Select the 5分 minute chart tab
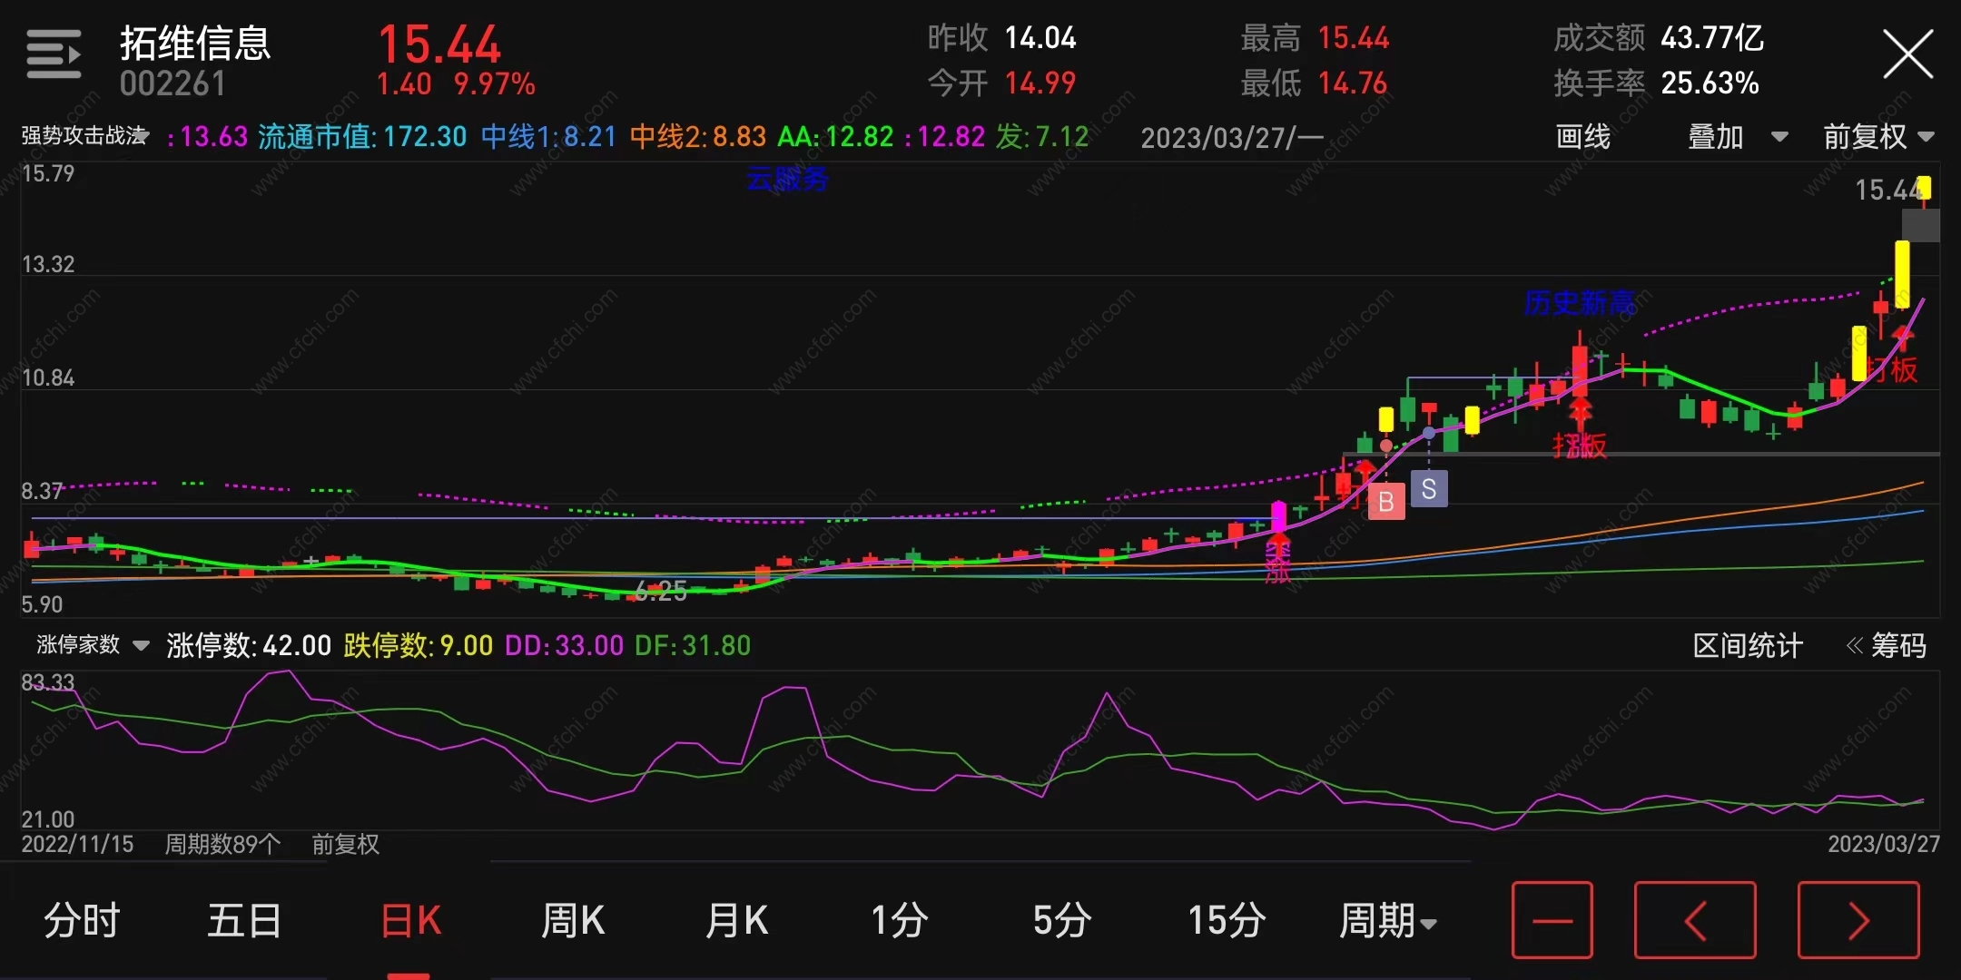Viewport: 1961px width, 980px height. [1061, 920]
